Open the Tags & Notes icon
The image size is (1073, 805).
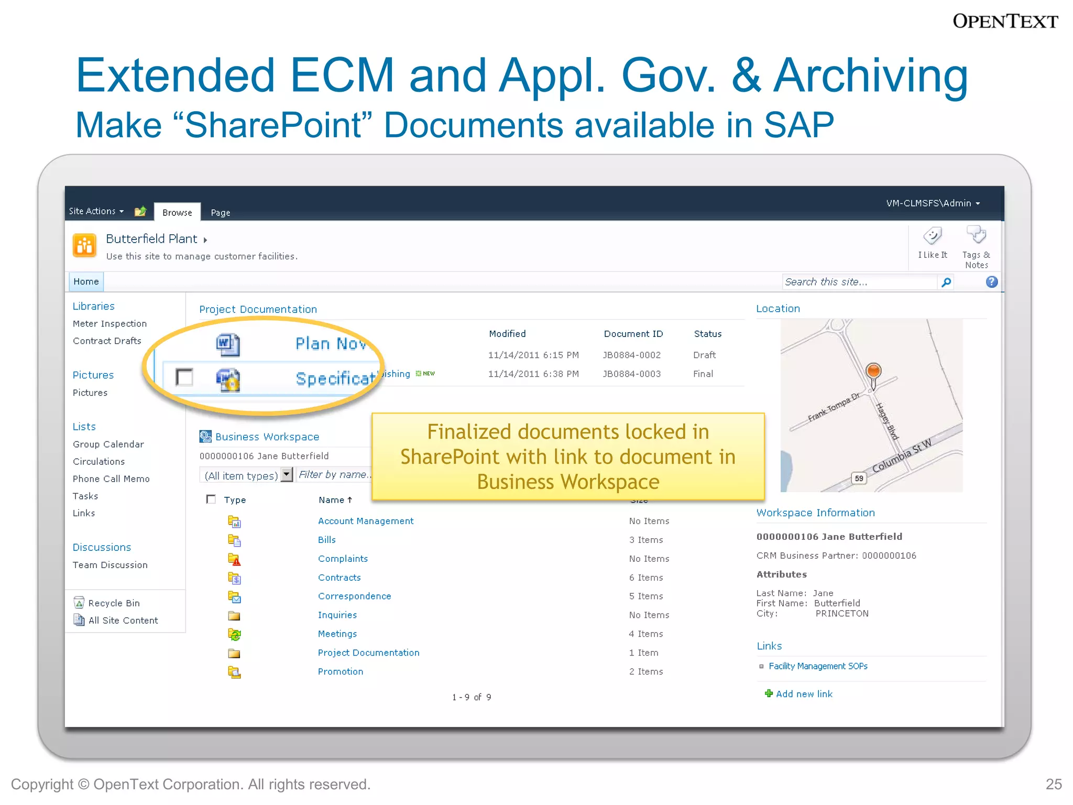point(976,234)
